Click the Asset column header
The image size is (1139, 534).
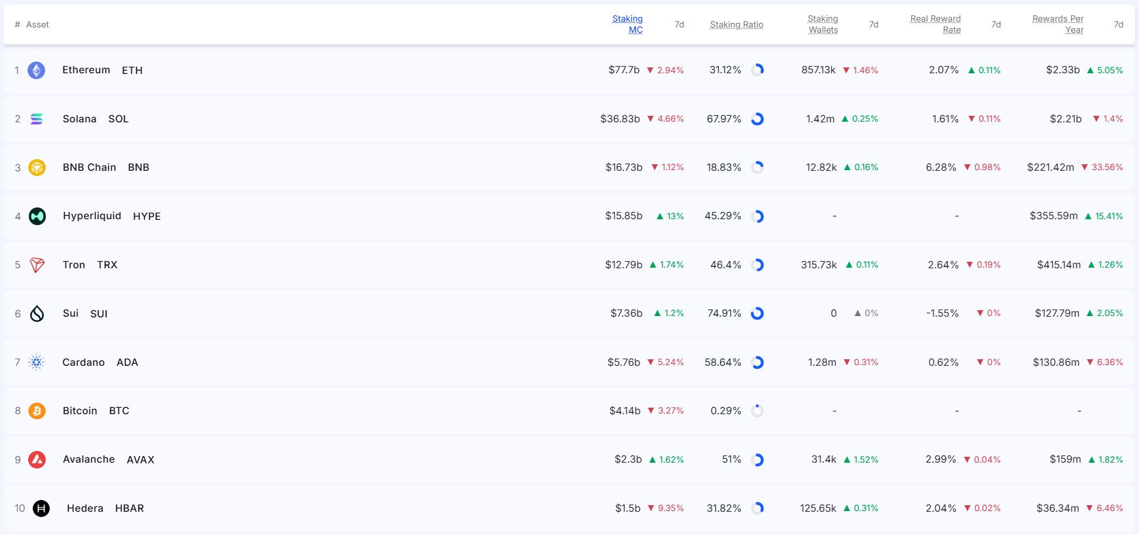click(37, 24)
